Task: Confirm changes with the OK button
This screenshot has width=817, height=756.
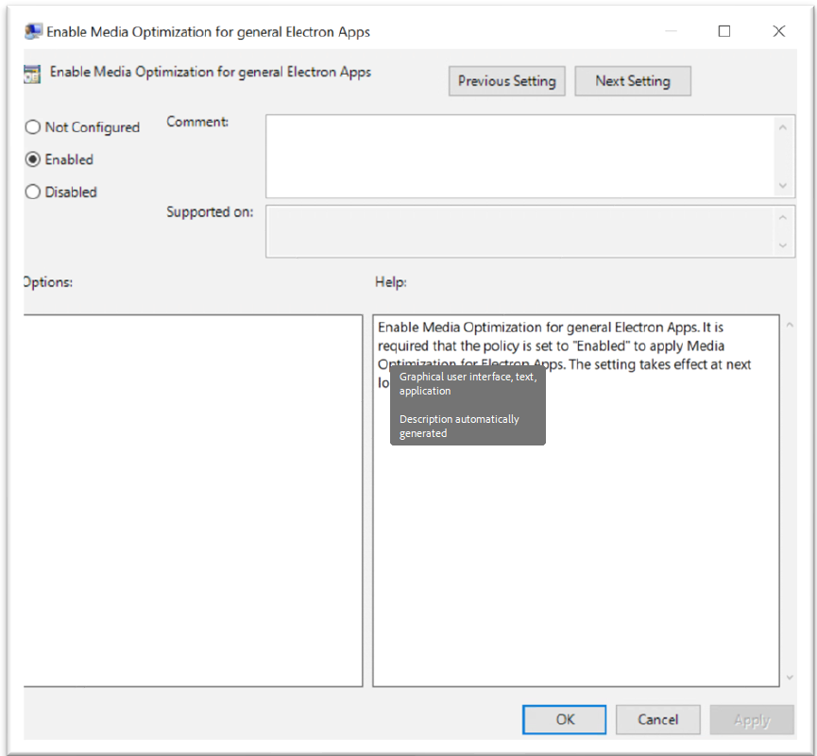Action: pyautogui.click(x=565, y=719)
